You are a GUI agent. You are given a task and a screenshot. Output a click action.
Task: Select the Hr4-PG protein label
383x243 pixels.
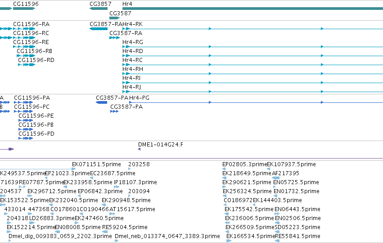pos(139,98)
